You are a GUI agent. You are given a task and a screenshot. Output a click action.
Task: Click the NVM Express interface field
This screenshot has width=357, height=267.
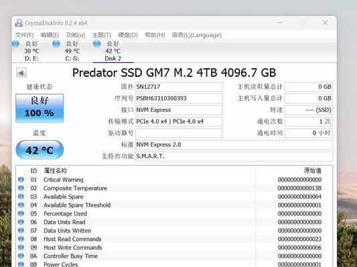coord(179,110)
